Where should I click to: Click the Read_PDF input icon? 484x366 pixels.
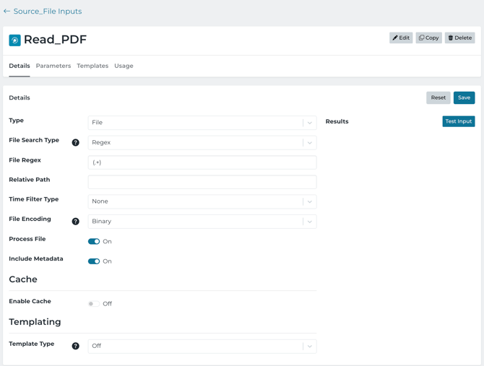click(15, 40)
